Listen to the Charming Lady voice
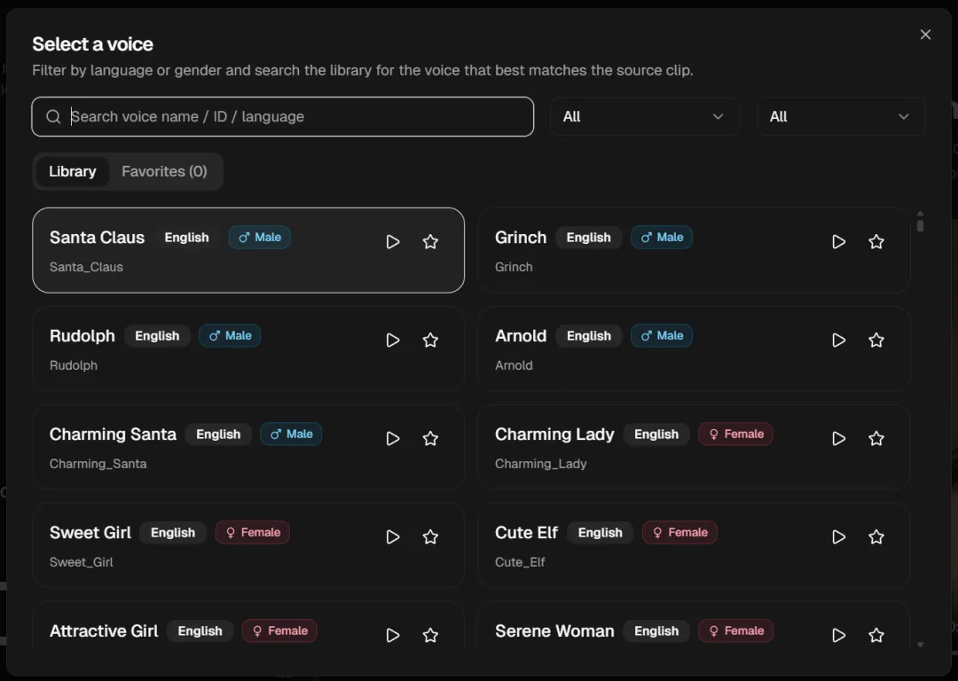Screen dimensions: 958x681 tap(838, 439)
